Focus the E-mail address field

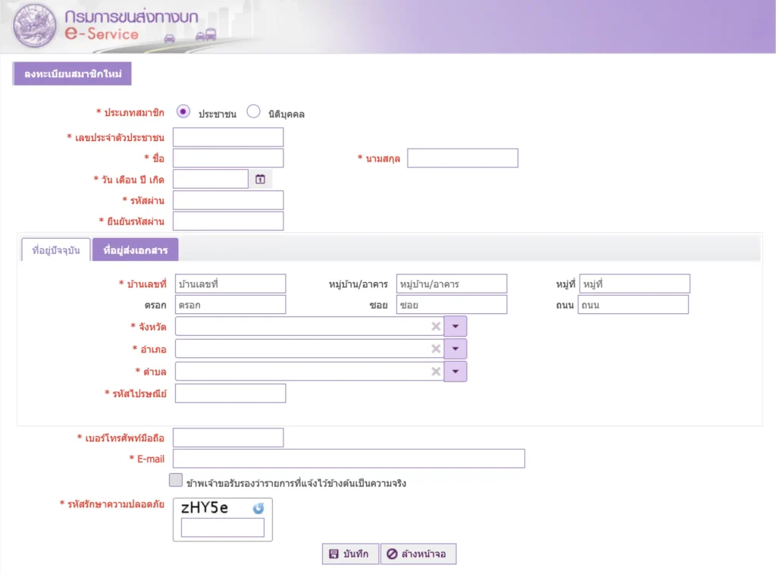coord(349,459)
